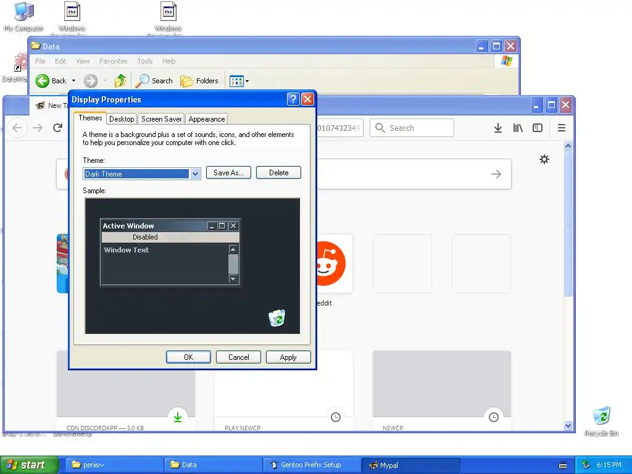The image size is (632, 474).
Task: Click the Mypal page scrollbar down arrow
Action: tap(568, 425)
